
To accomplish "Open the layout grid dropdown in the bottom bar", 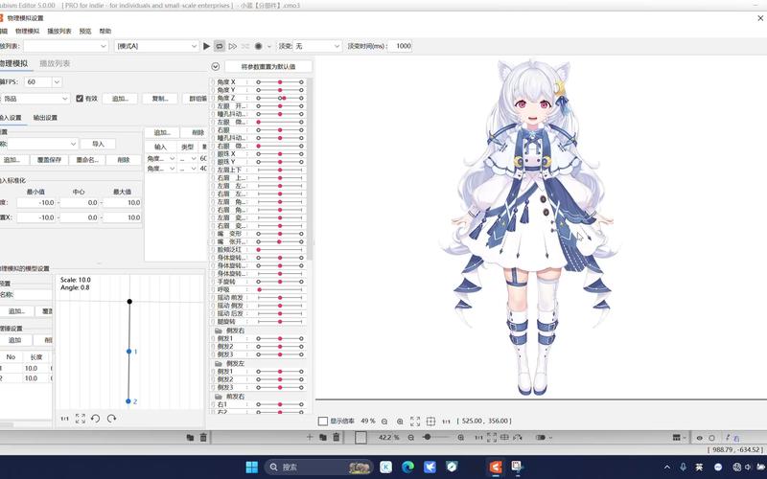I will 679,438.
